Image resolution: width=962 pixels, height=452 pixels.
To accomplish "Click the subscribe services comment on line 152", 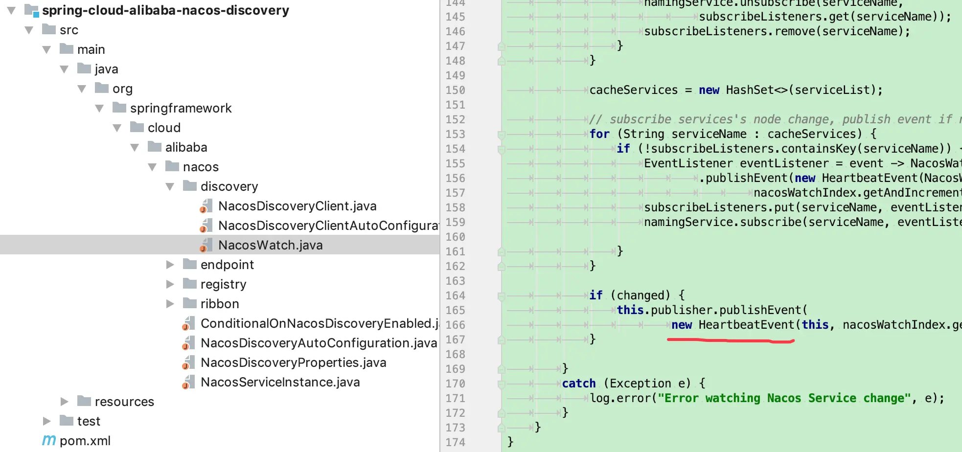I will point(775,119).
